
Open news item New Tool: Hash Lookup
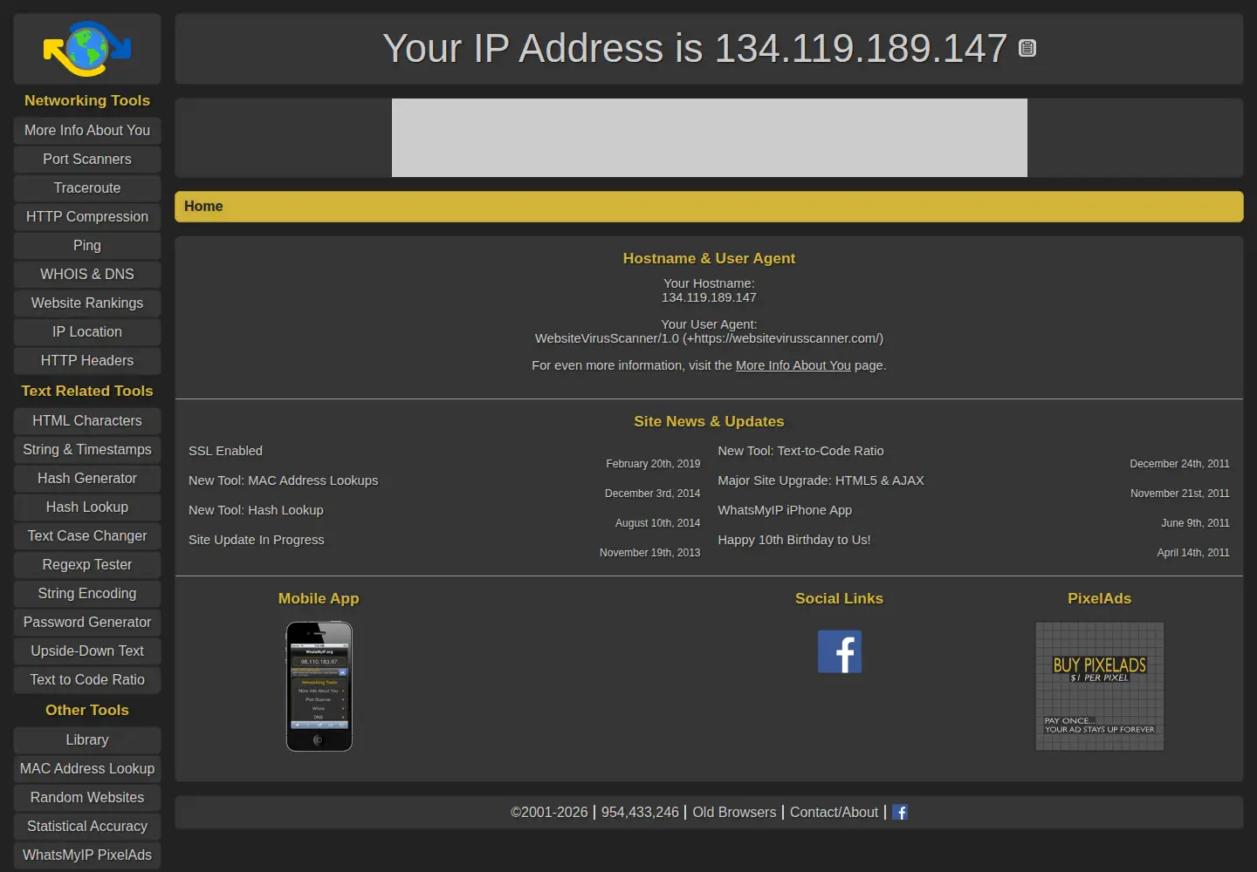pyautogui.click(x=256, y=510)
